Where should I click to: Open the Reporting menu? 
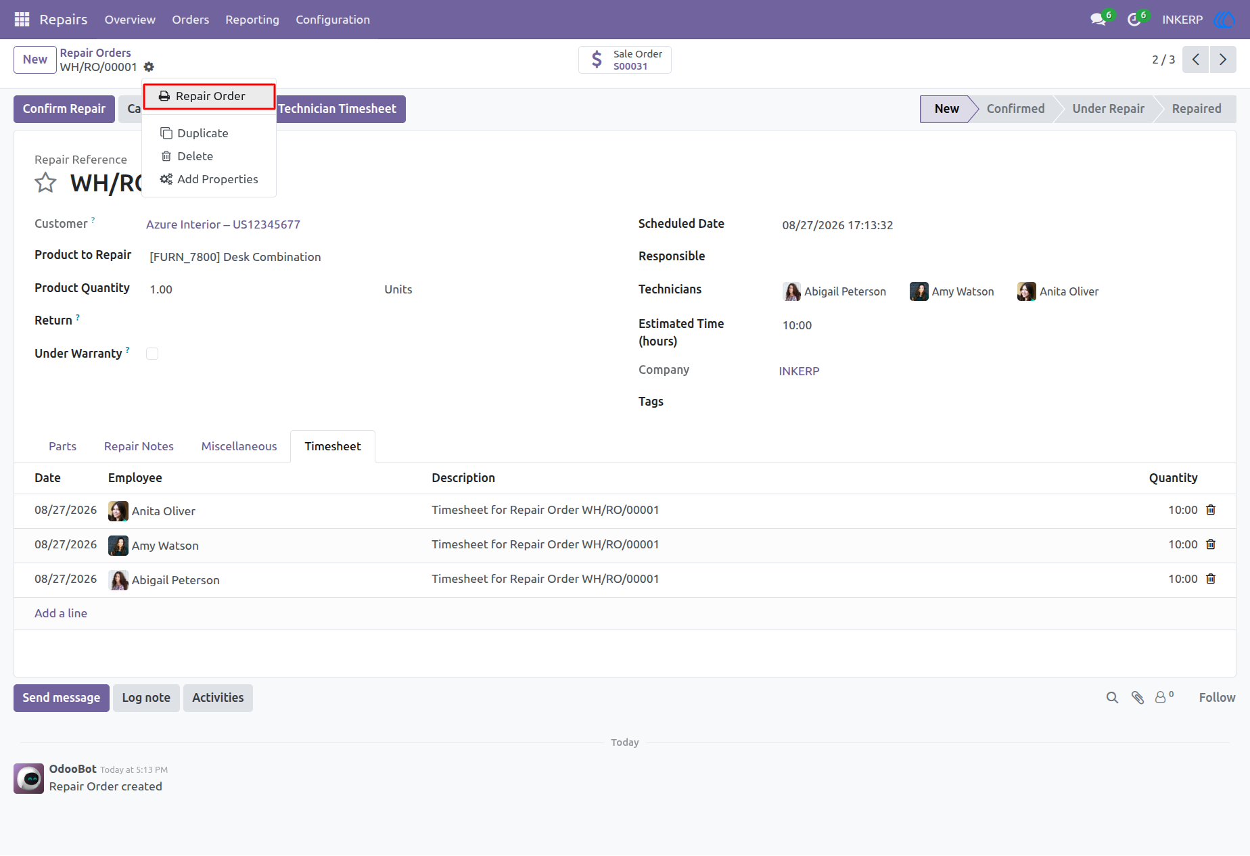point(252,20)
